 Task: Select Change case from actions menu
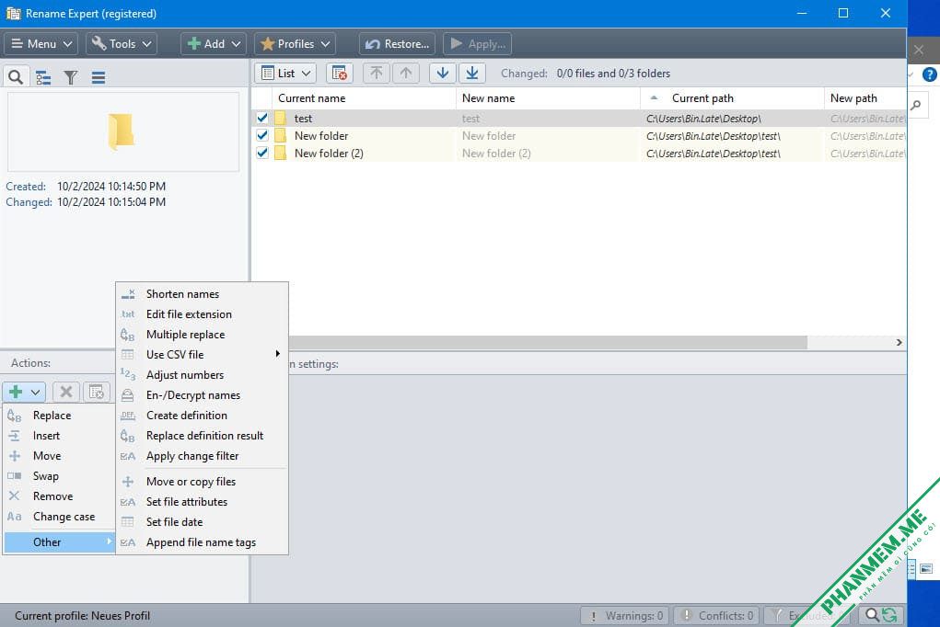click(x=59, y=517)
